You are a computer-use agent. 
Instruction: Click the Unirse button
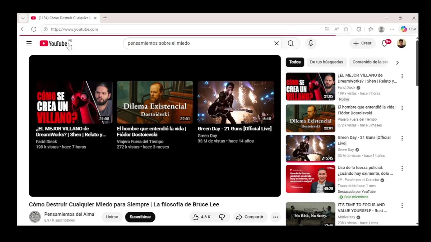[112, 217]
